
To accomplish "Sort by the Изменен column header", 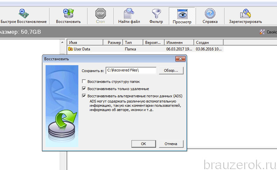I will pyautogui.click(x=179, y=43).
